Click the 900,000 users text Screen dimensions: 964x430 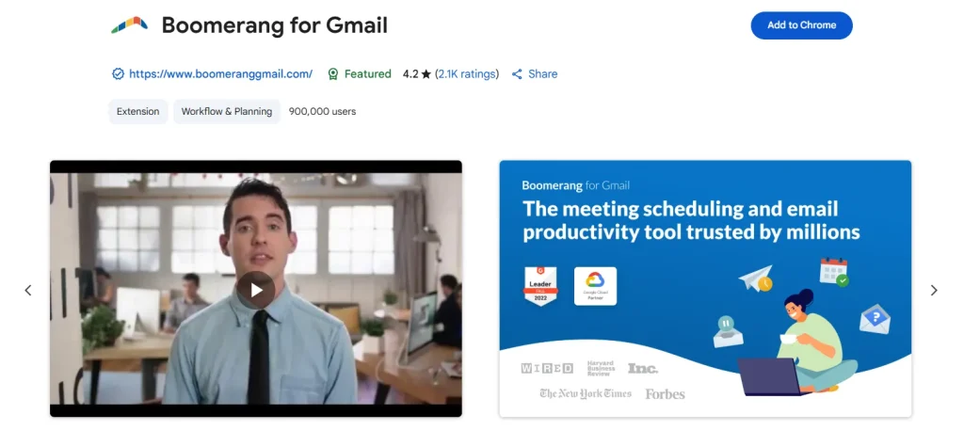(x=322, y=112)
